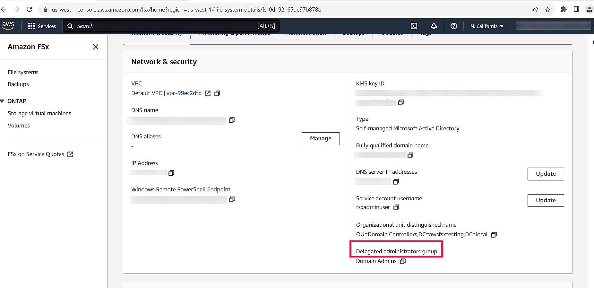
Task: Open File systems in the sidebar
Action: [23, 72]
